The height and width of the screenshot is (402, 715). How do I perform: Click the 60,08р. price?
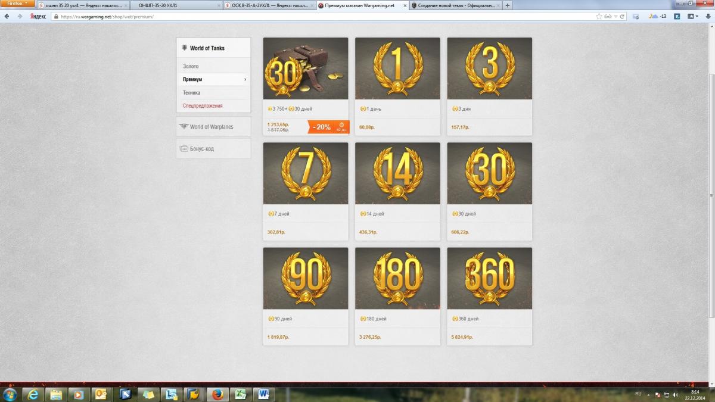pos(367,127)
